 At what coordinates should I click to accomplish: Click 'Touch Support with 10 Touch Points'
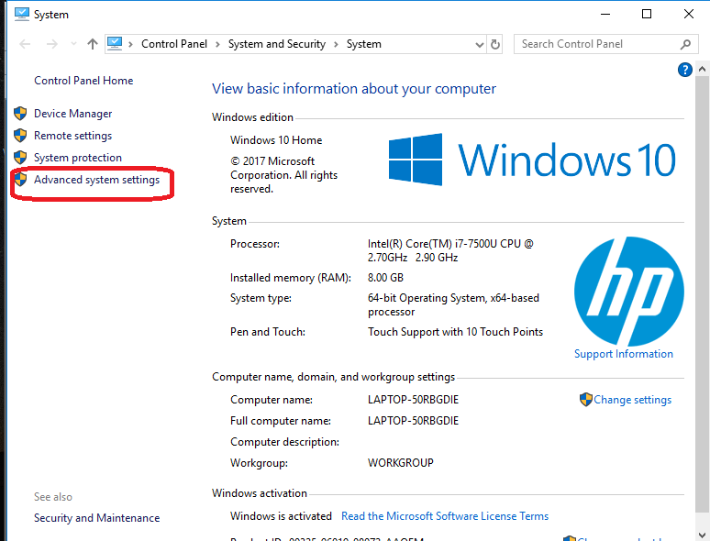coord(455,332)
